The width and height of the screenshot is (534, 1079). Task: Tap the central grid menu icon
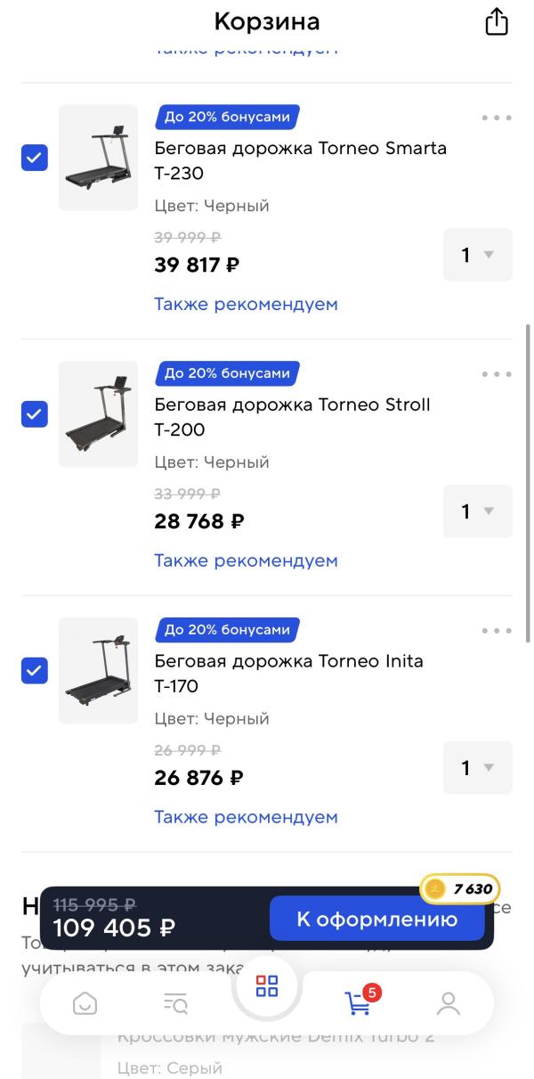[x=267, y=986]
